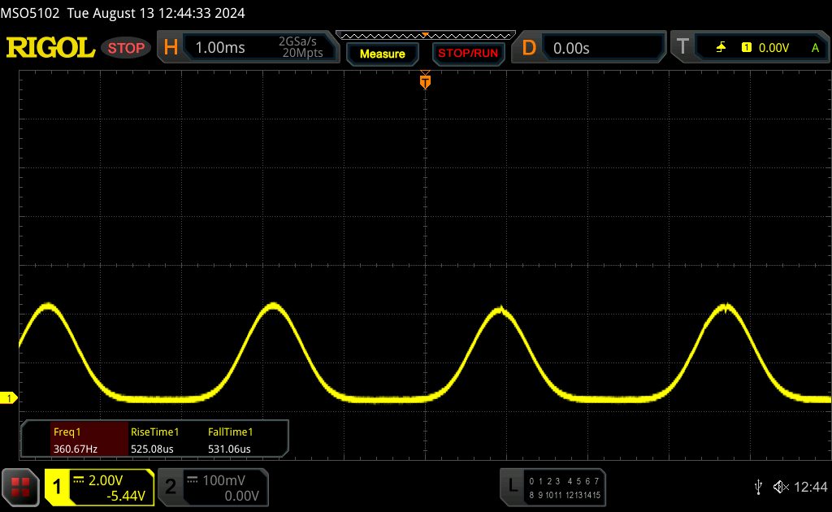
Task: Open the red grid function menu icon
Action: 20,487
